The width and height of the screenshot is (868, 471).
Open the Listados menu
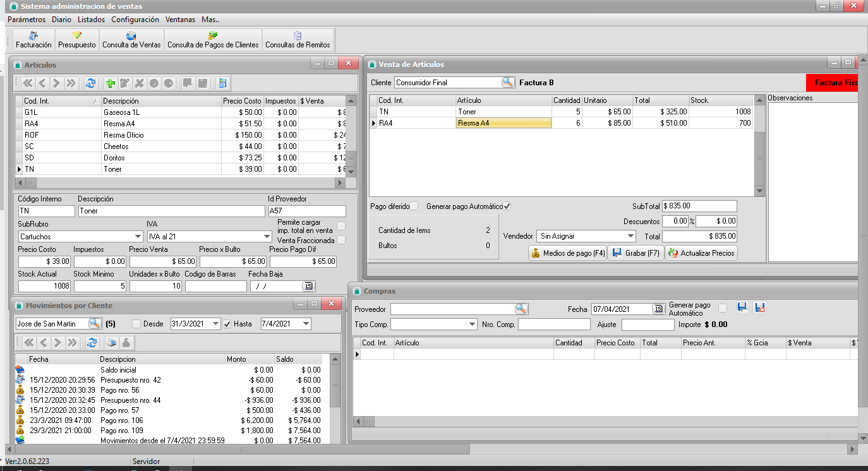[91, 20]
